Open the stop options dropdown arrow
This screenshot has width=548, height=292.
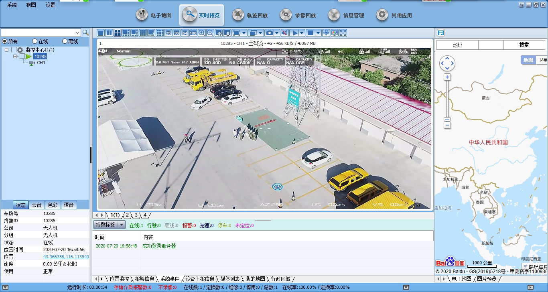[319, 33]
